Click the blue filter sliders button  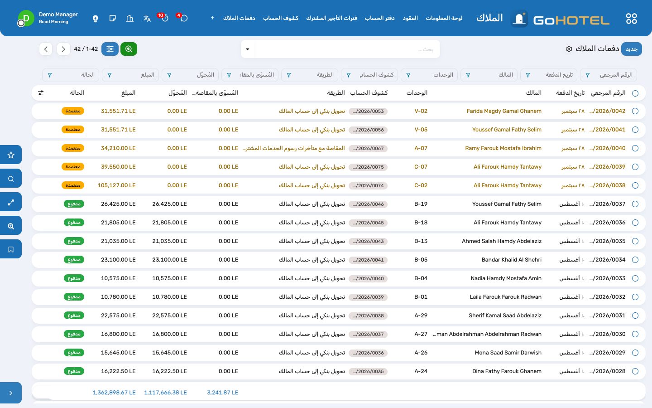(x=110, y=49)
